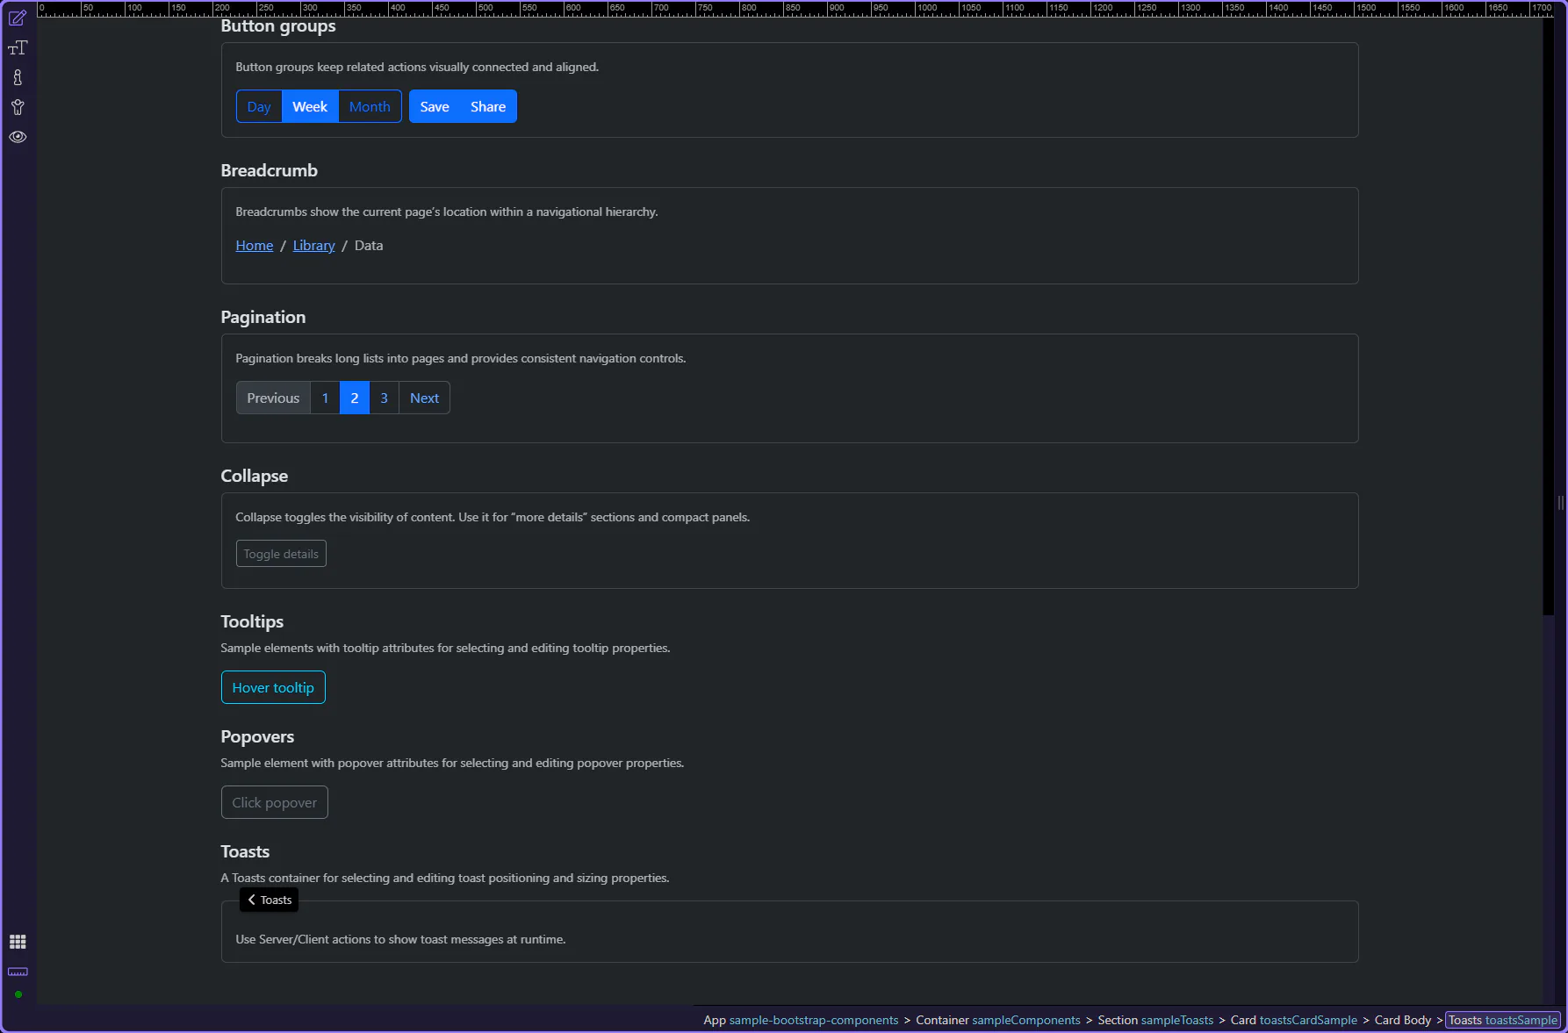
Task: Click the Next pagination link
Action: click(x=424, y=398)
